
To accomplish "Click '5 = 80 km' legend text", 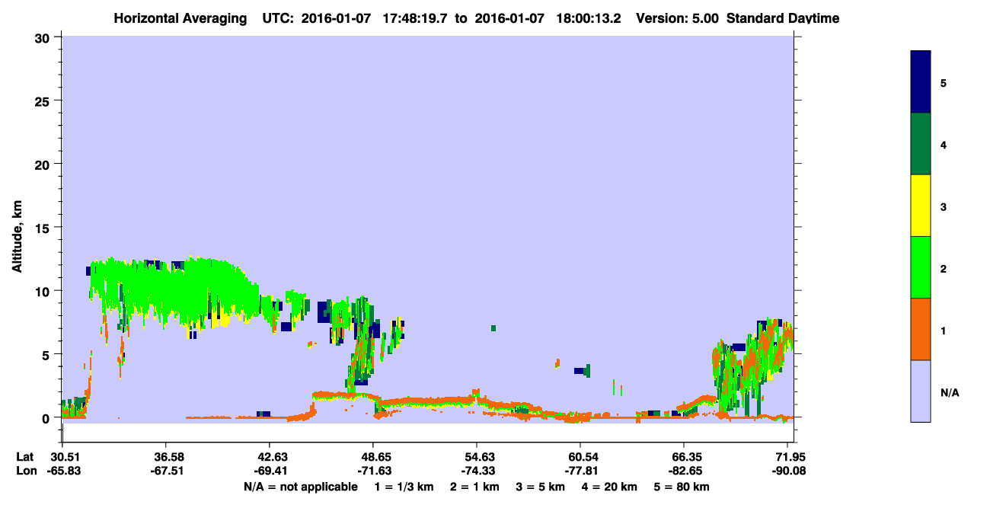I will (x=682, y=487).
